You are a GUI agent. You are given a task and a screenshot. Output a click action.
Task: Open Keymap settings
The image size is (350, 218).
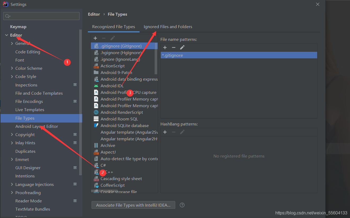click(x=18, y=27)
